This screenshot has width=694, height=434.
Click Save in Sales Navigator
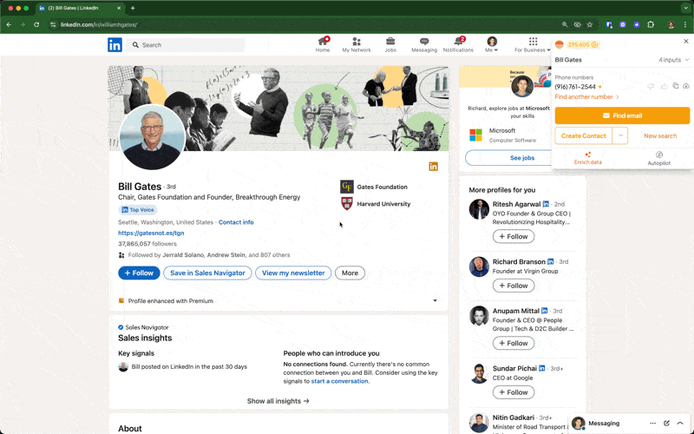207,273
